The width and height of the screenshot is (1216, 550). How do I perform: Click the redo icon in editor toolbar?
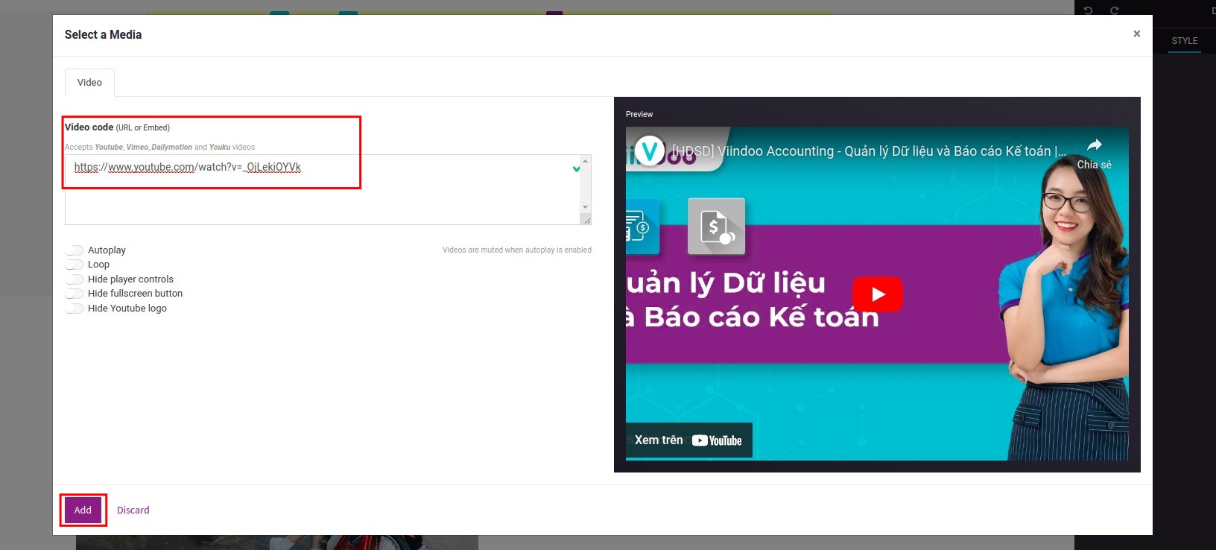1115,10
